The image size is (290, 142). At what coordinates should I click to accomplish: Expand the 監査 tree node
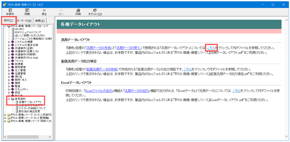(9, 86)
